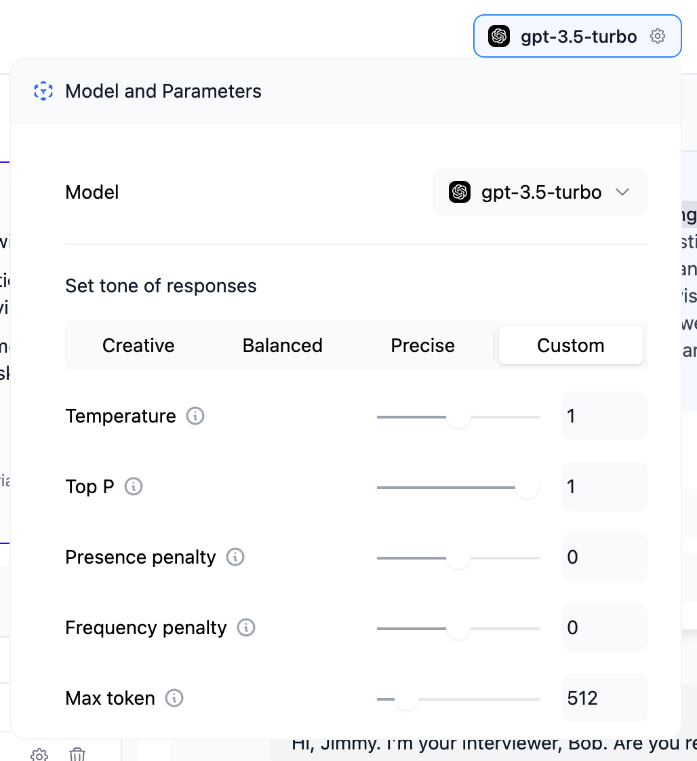Select the Balanced tone tab
This screenshot has width=697, height=761.
point(282,345)
